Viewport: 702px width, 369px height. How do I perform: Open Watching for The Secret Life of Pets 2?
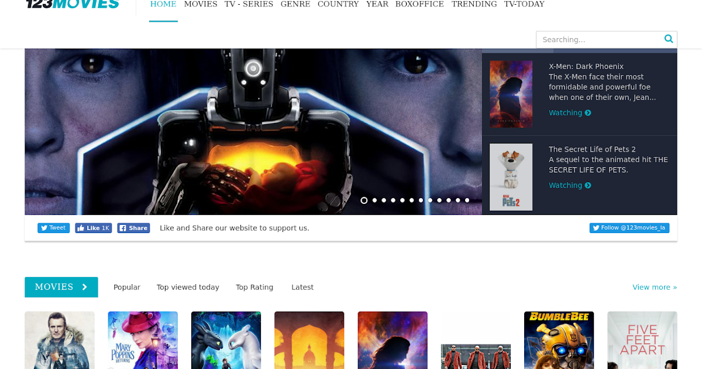(565, 185)
